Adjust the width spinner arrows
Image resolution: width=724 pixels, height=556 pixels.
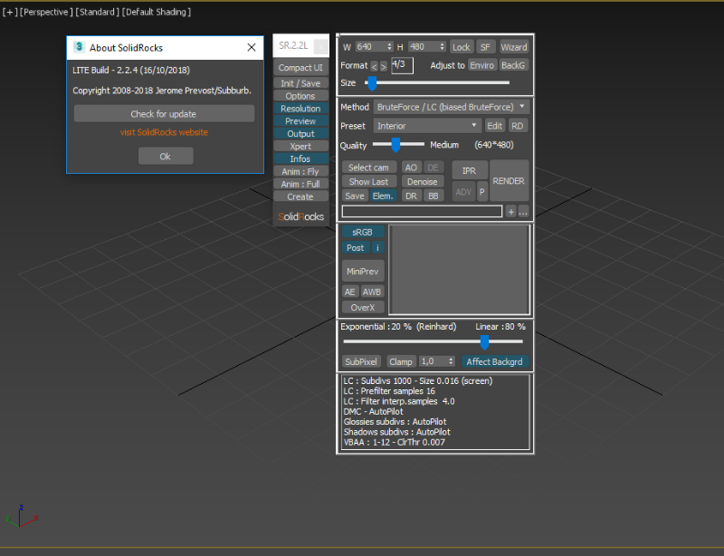coord(390,47)
